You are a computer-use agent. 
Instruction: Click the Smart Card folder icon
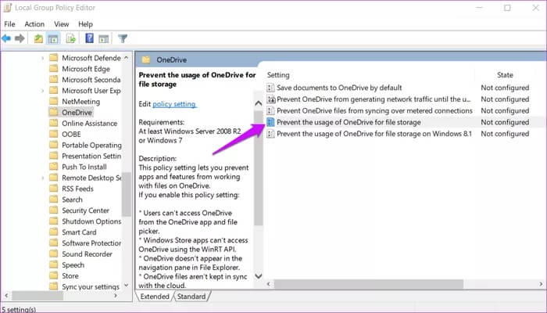pyautogui.click(x=54, y=232)
